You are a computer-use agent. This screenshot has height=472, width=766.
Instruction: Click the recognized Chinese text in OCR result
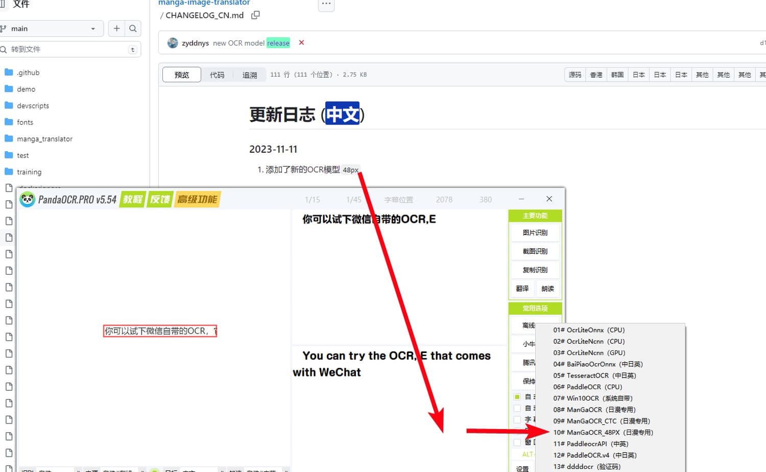click(369, 219)
